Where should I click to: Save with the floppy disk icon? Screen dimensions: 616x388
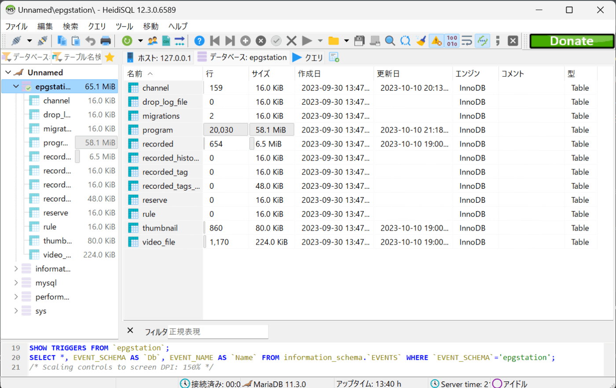(x=359, y=41)
